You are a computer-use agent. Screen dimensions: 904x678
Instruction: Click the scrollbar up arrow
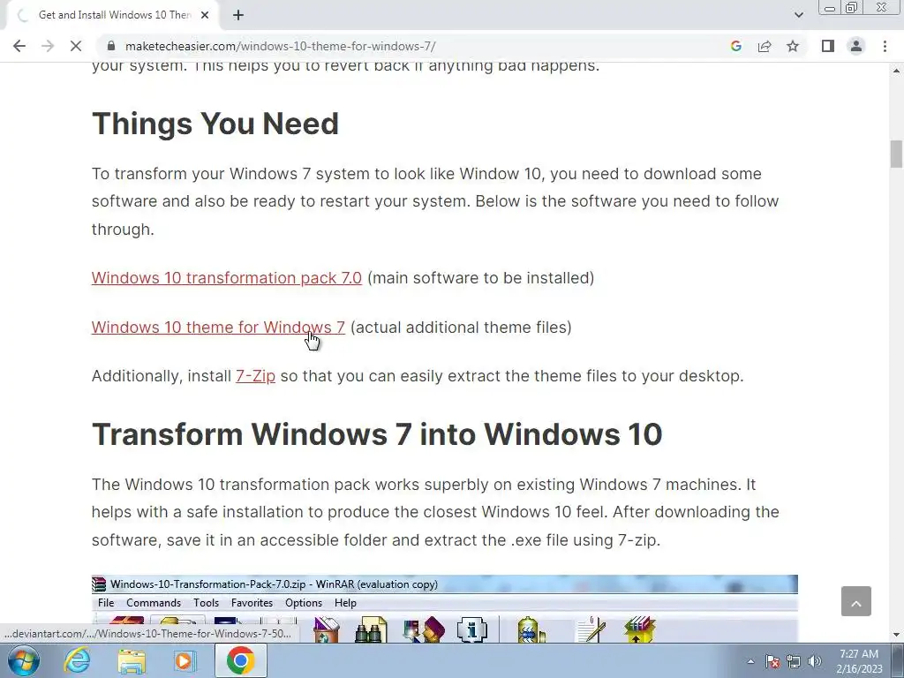click(x=896, y=71)
